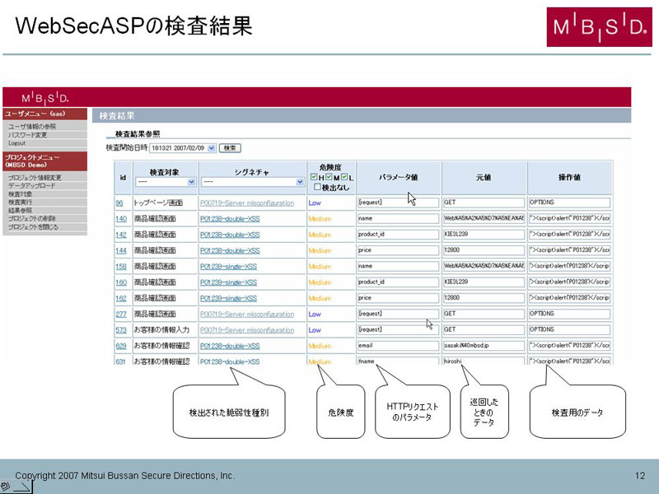Click the KIE3L239 original value field in row 142
Screen dimensions: 659x494
click(x=484, y=235)
